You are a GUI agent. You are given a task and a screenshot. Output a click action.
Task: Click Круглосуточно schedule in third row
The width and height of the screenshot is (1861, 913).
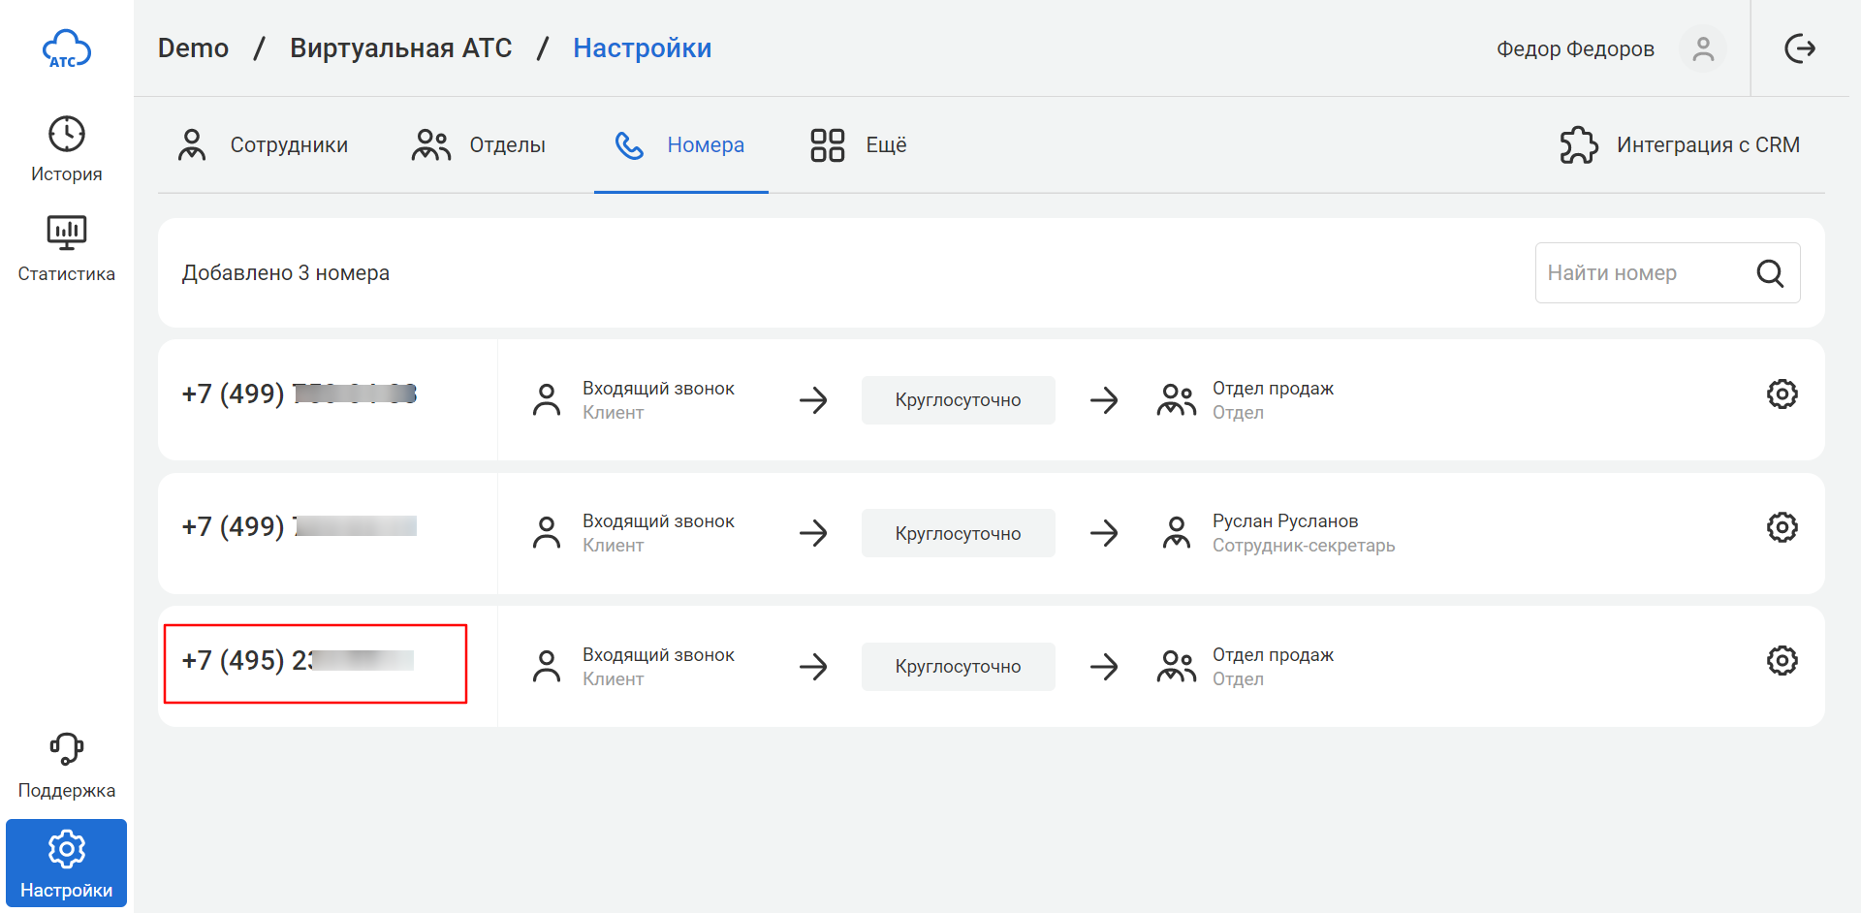(958, 667)
